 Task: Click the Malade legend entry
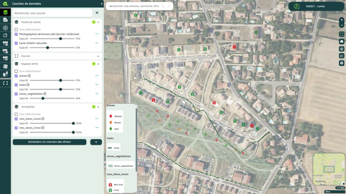(115, 116)
